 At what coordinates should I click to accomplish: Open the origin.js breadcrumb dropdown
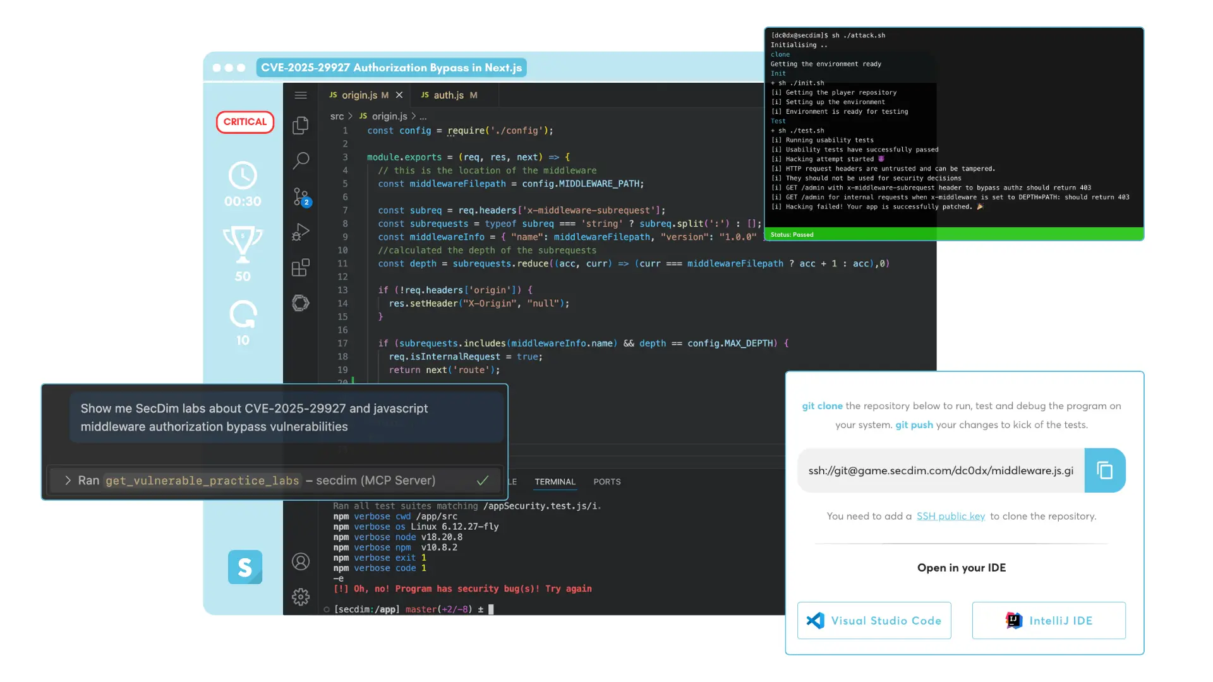(390, 116)
